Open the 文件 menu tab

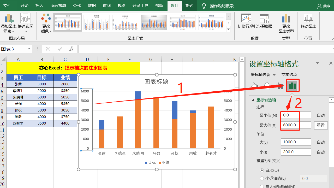(7, 6)
